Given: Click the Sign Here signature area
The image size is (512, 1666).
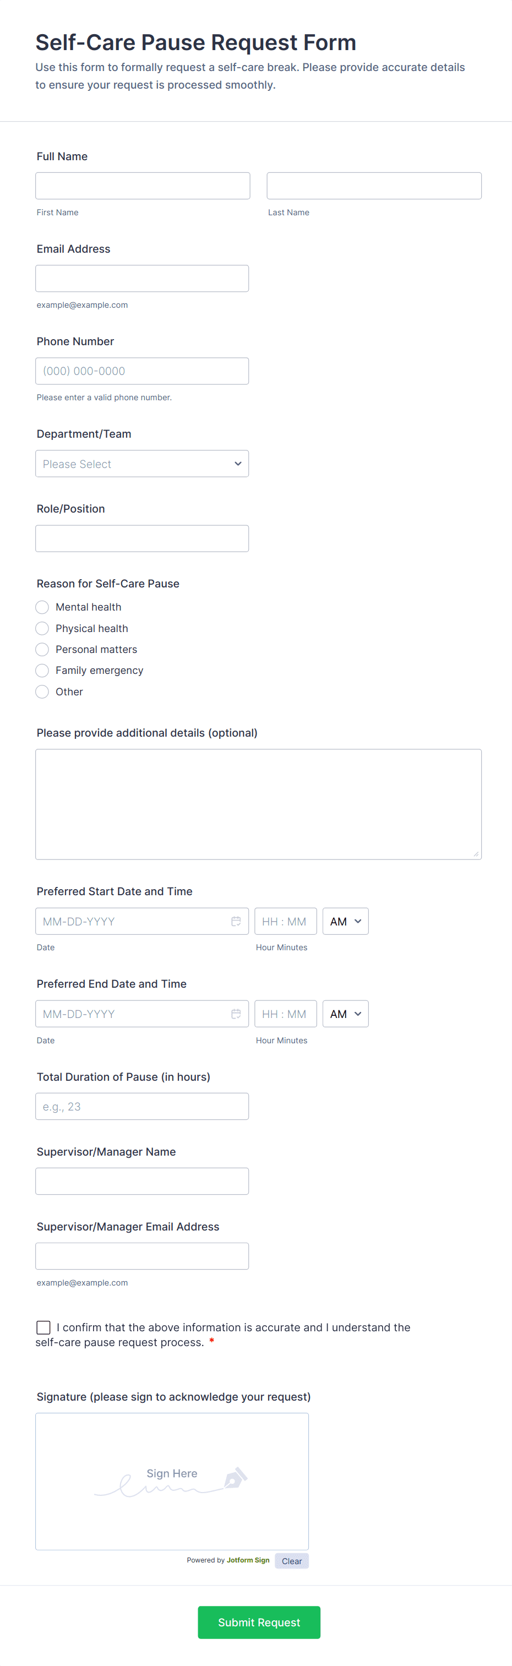Looking at the screenshot, I should point(172,1481).
